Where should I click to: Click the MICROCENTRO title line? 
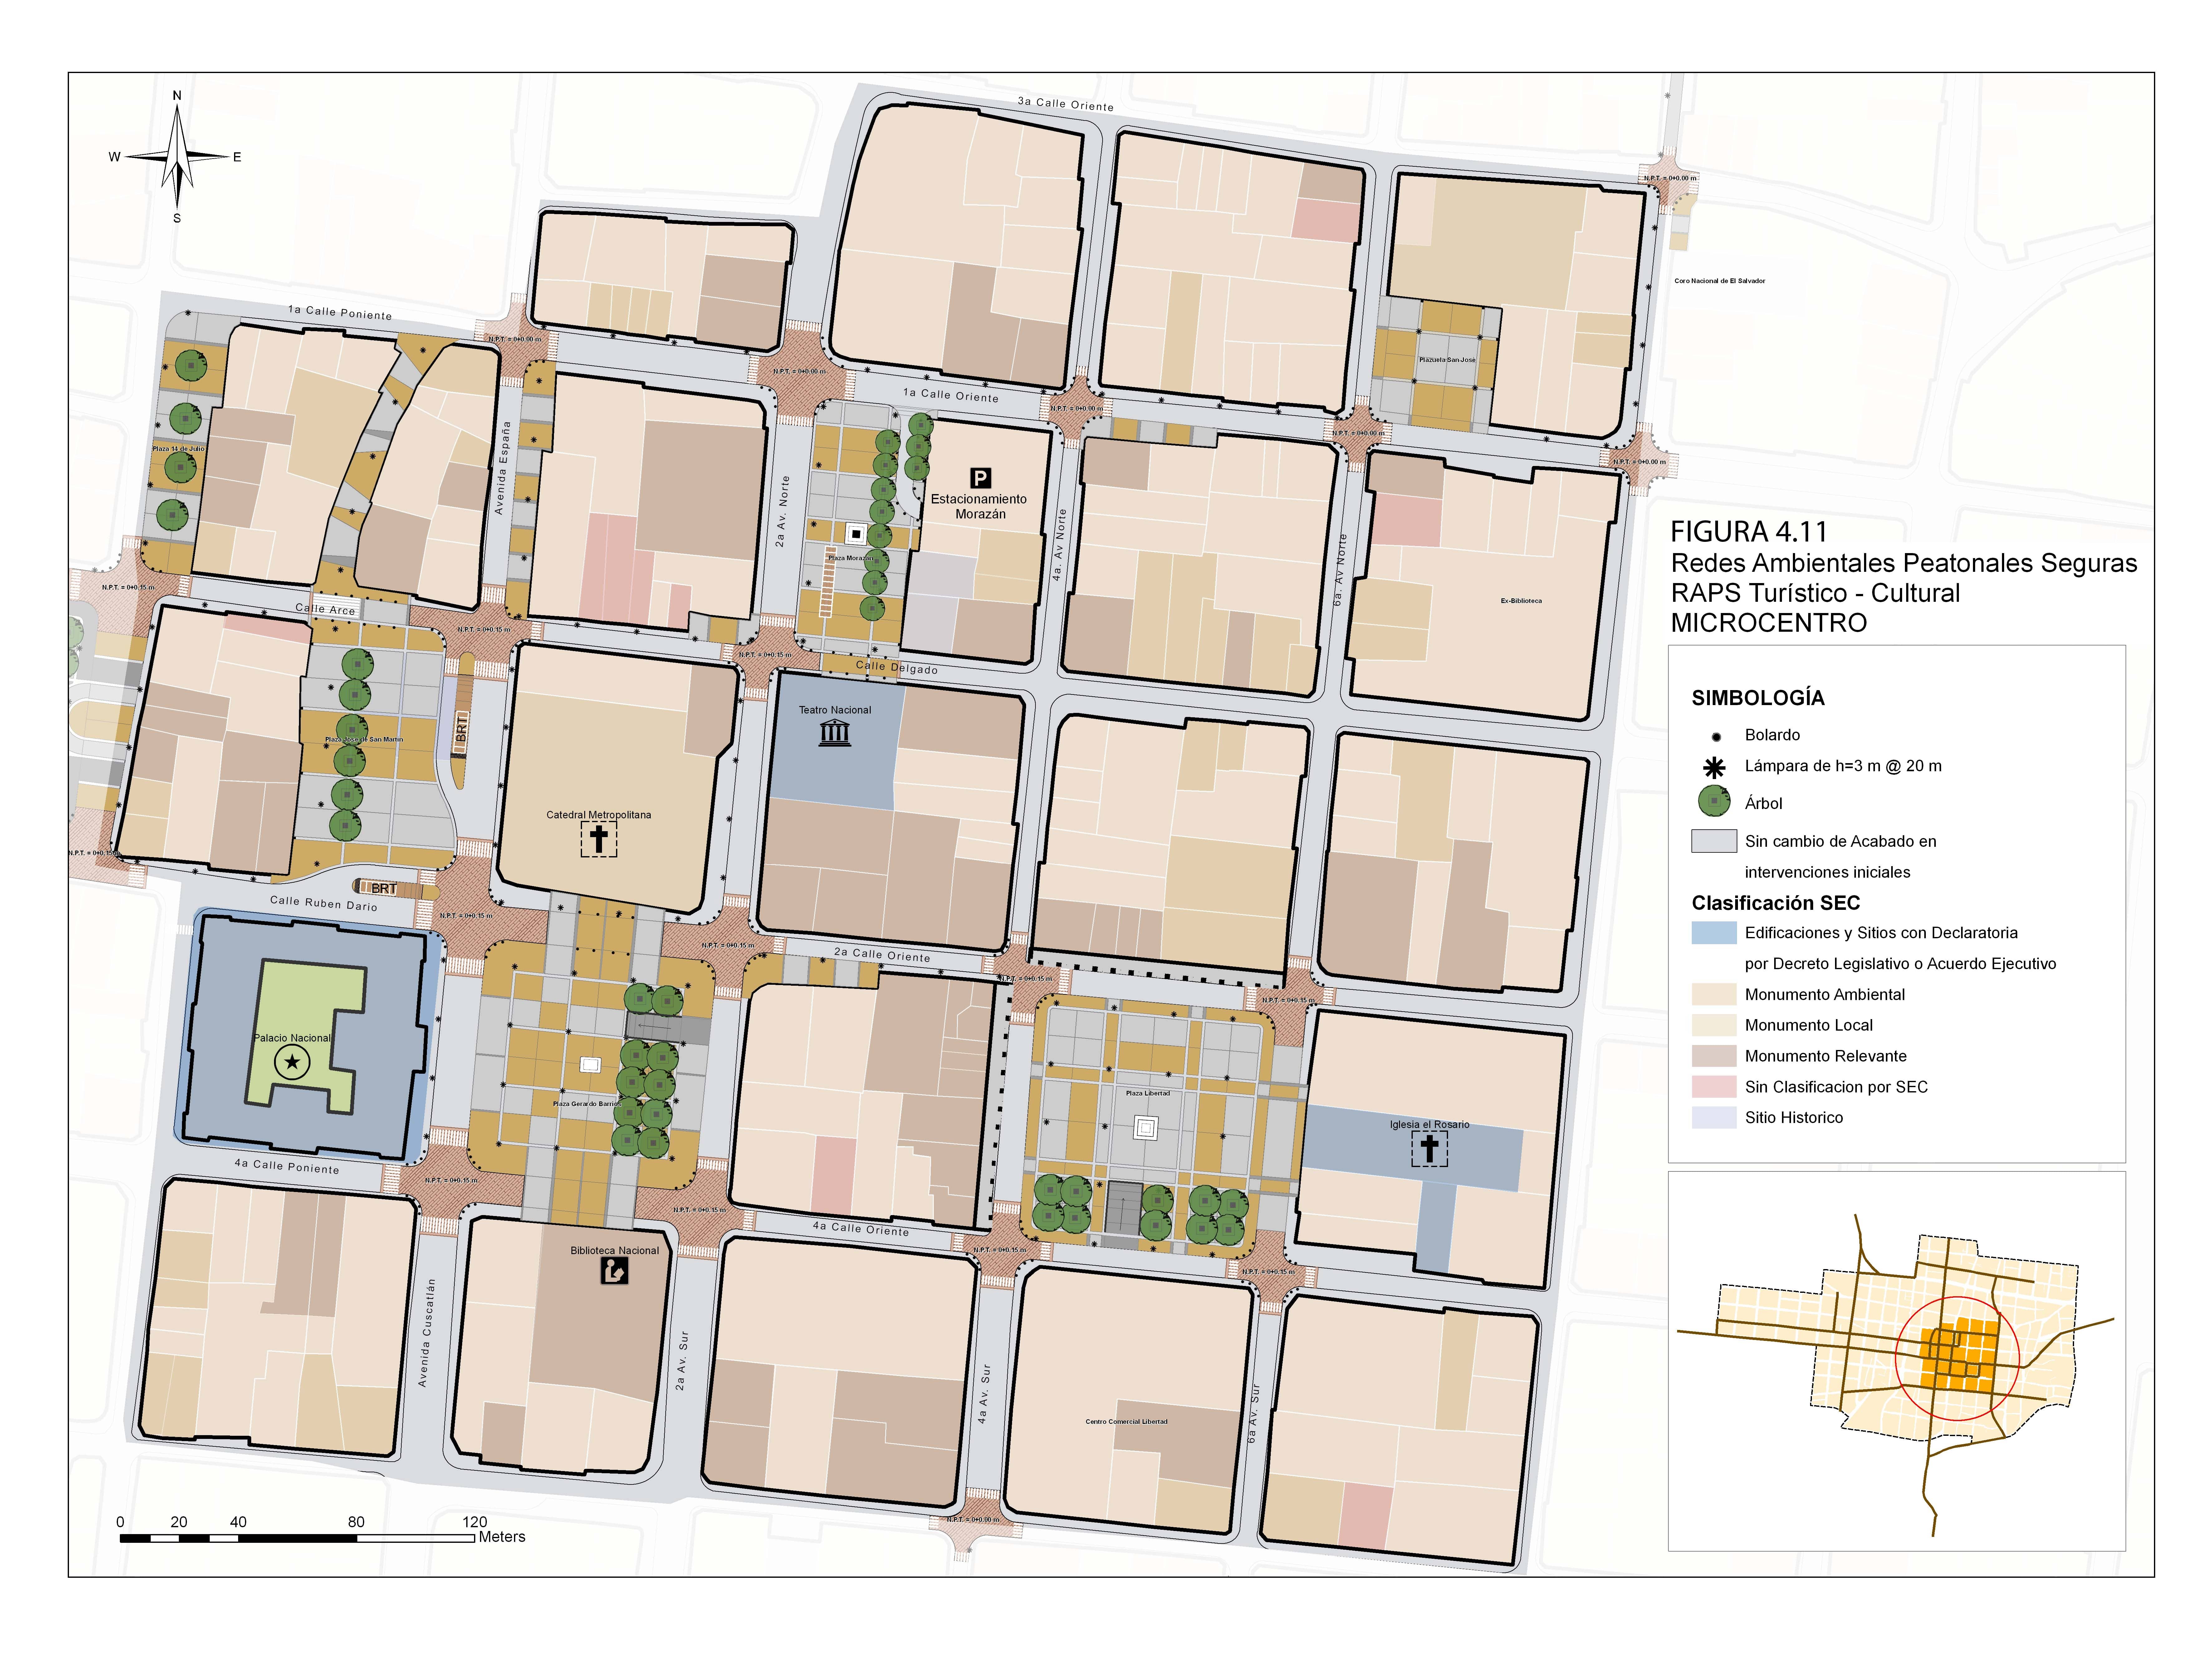(x=1769, y=623)
